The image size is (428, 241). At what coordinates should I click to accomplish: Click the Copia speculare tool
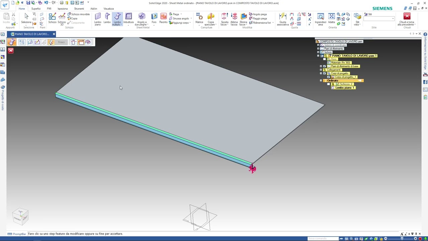pos(211,19)
